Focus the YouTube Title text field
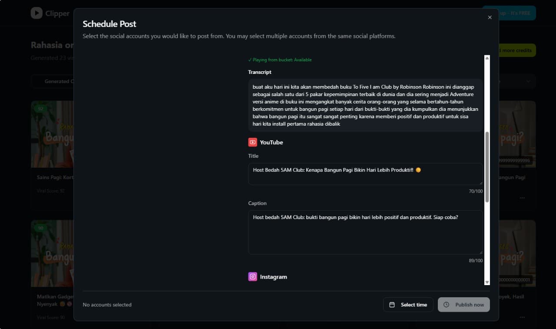 click(x=365, y=174)
